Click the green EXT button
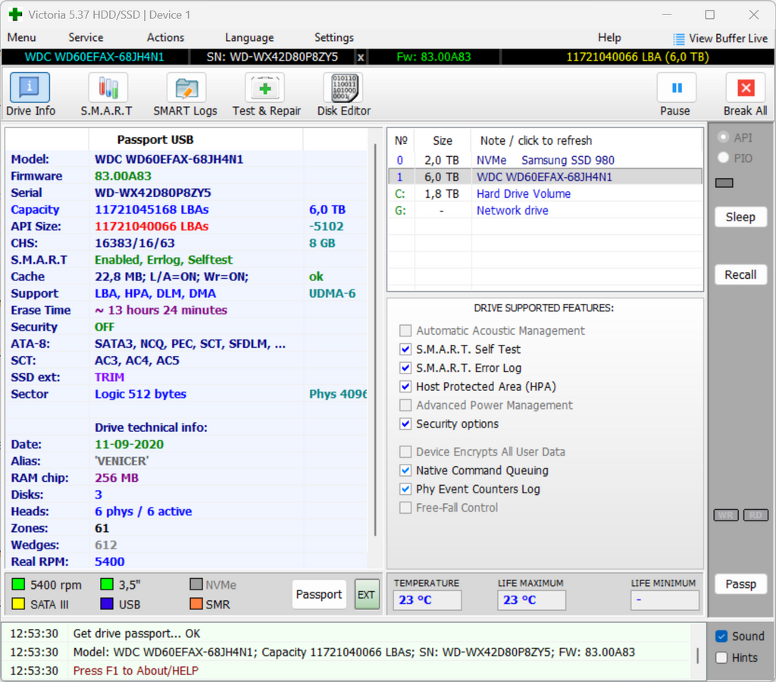 (367, 594)
